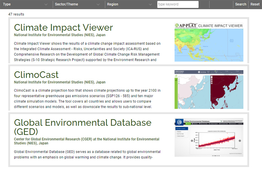Click the Reset button
262x169 pixels.
pyautogui.click(x=255, y=4)
